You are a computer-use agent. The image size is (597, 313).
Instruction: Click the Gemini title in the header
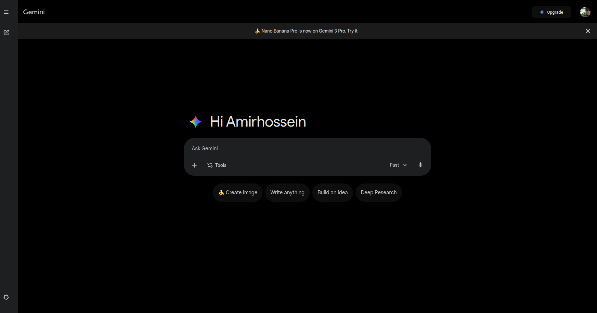tap(34, 12)
